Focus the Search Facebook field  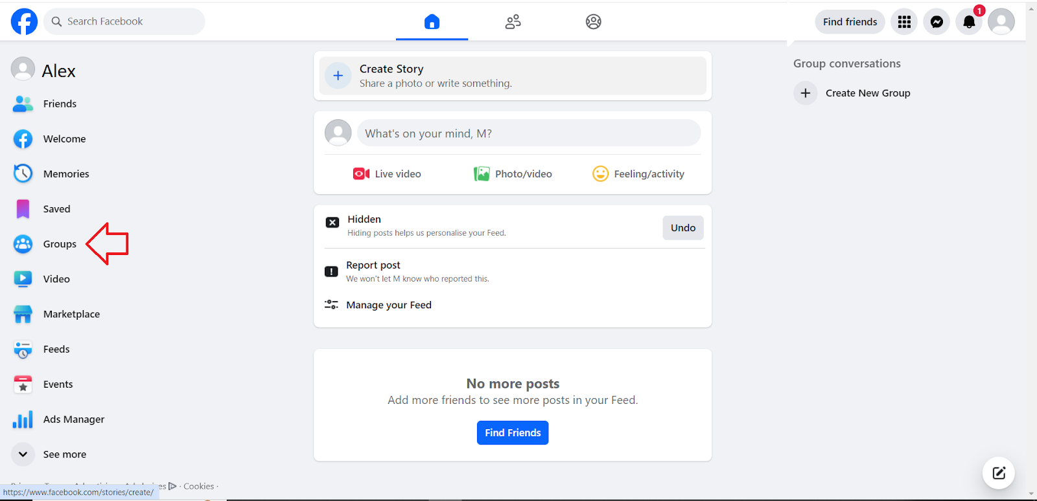pos(124,21)
